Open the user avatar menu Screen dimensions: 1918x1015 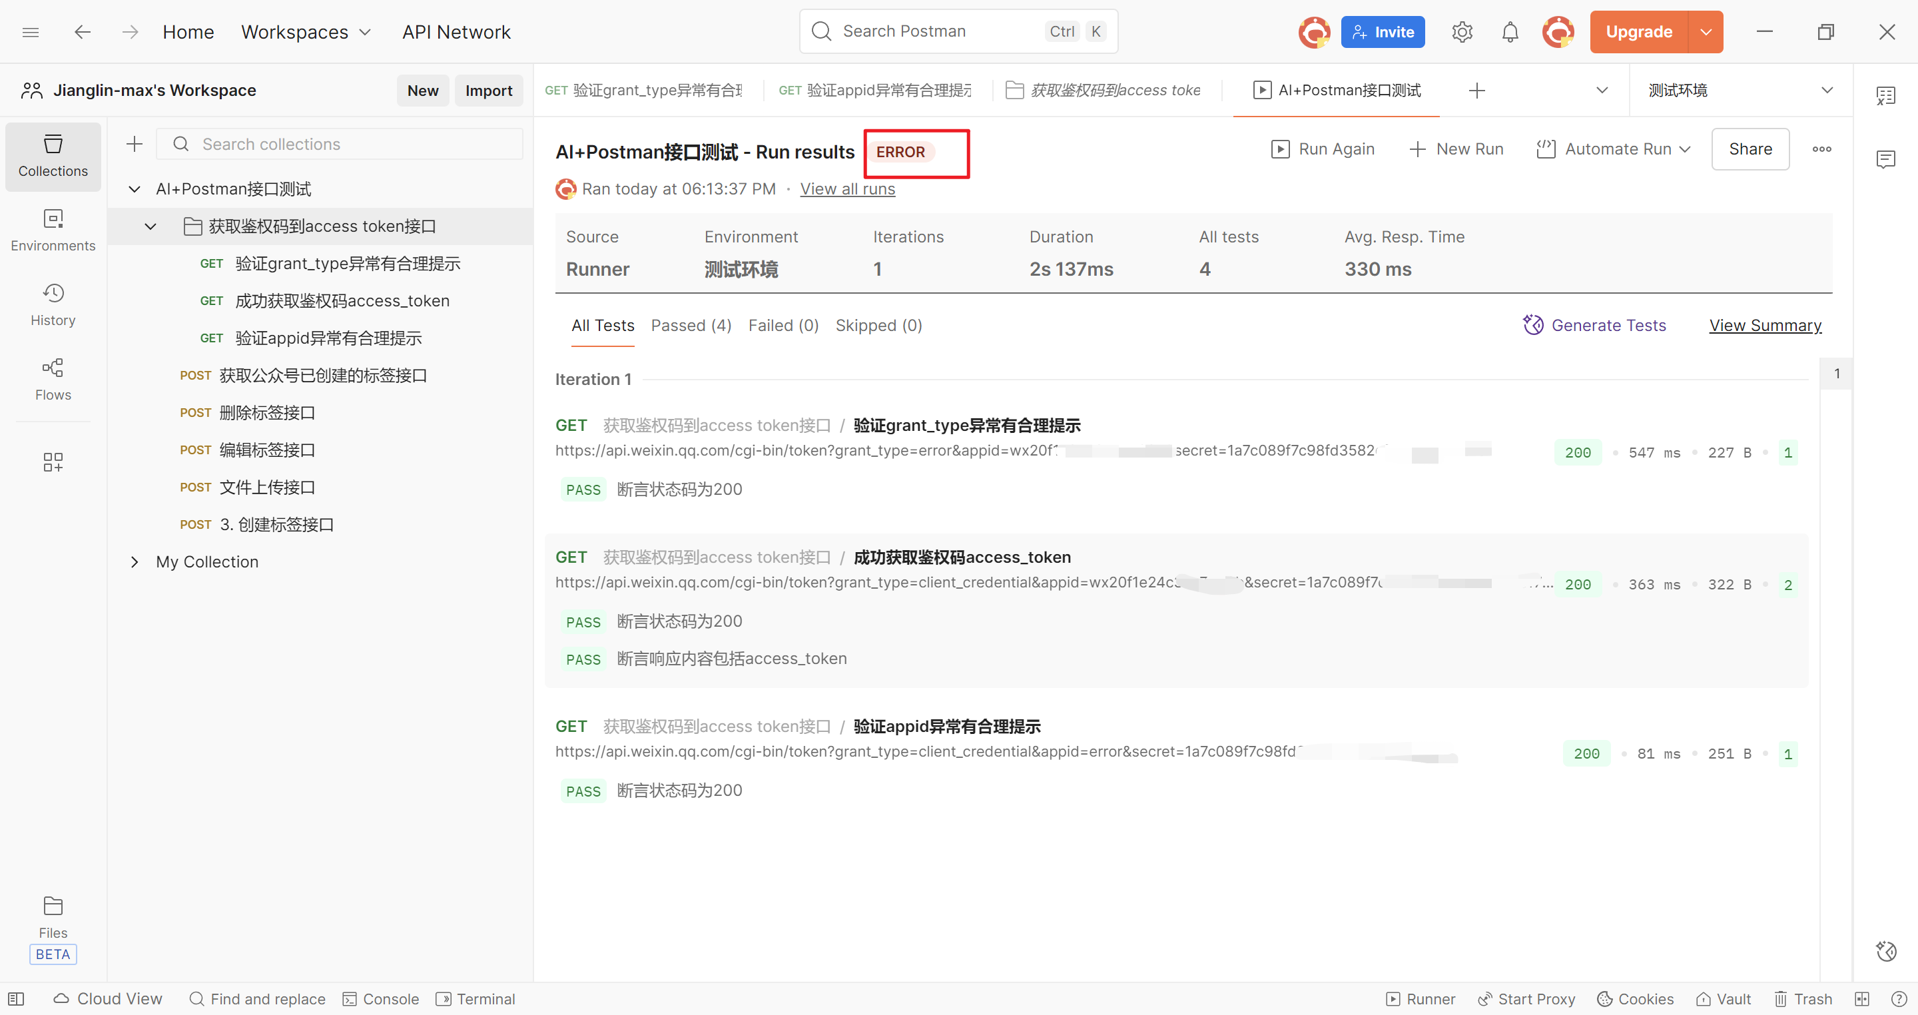[x=1558, y=32]
